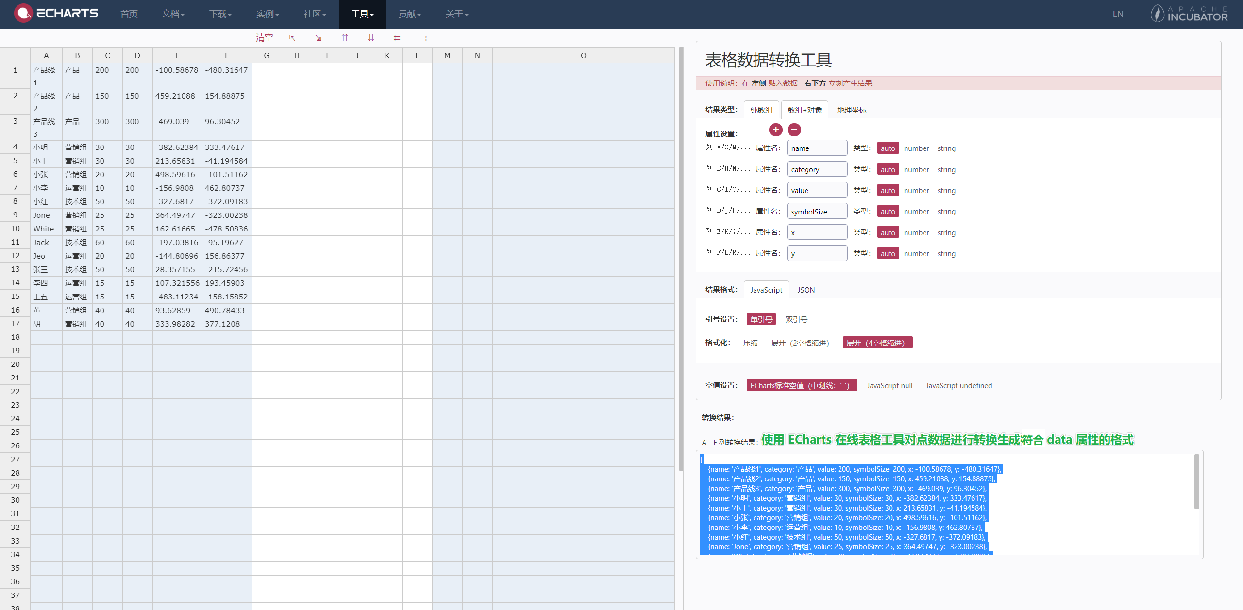Set x property type to number

tap(917, 232)
